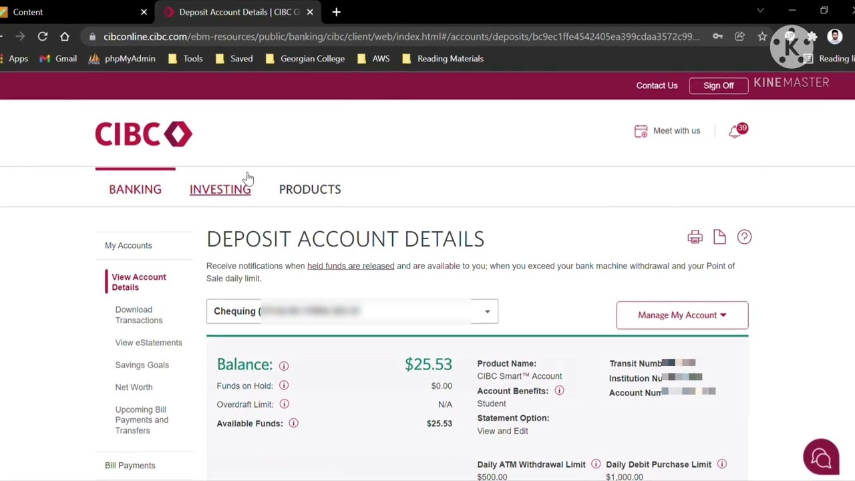855x481 pixels.
Task: Open View eStatements in sidebar
Action: 148,343
